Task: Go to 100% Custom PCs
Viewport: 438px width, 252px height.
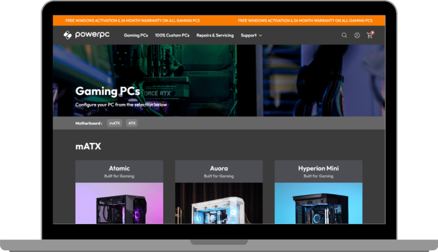Action: tap(172, 35)
